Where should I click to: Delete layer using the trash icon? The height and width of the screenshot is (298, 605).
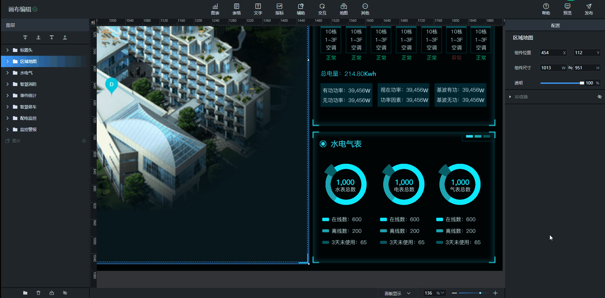click(38, 293)
